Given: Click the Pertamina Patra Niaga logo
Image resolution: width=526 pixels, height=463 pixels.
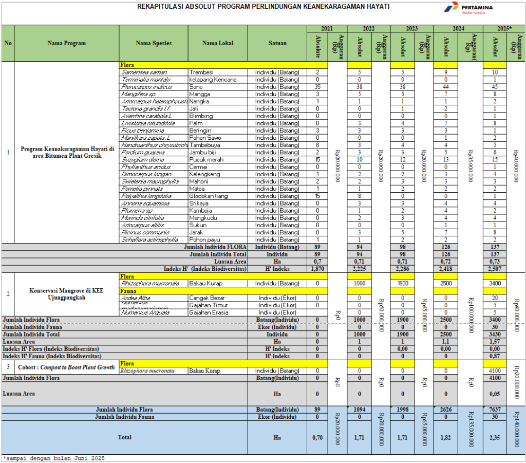Looking at the screenshot, I should click(468, 9).
